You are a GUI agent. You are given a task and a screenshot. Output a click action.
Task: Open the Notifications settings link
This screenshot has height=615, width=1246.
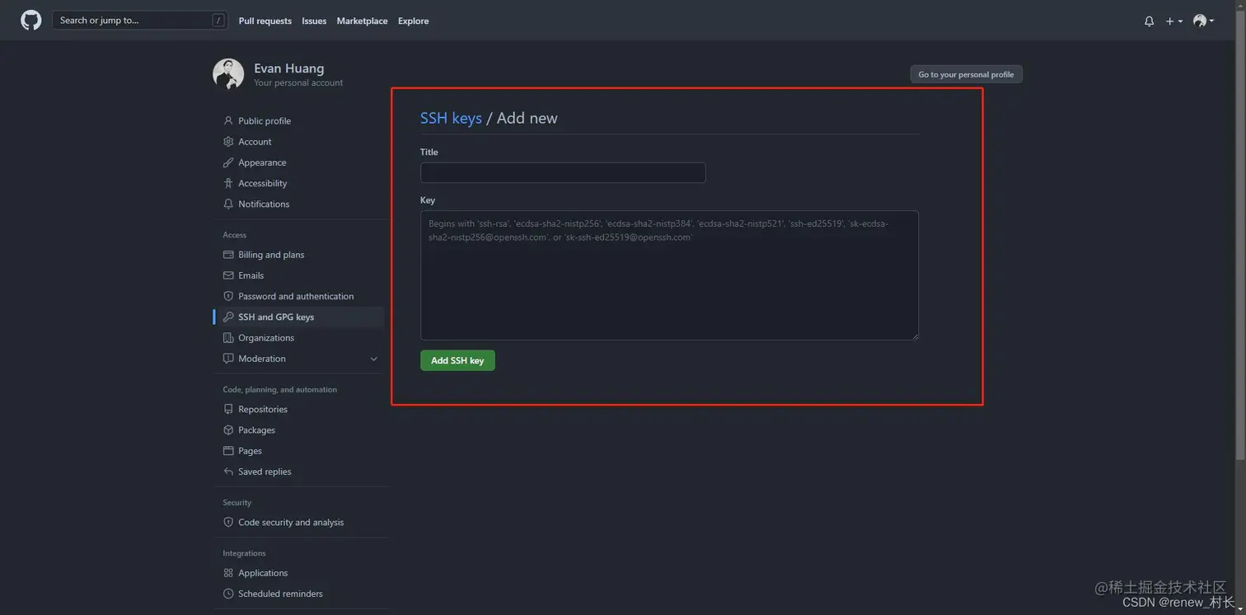264,204
